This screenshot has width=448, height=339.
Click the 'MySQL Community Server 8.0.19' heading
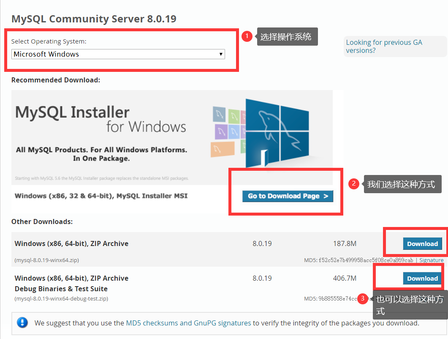click(94, 19)
